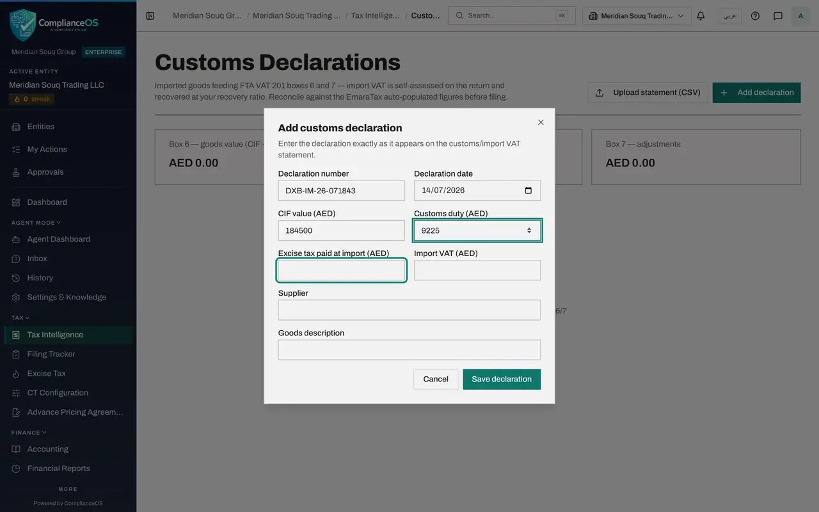Collapse the Agent Mode section

(36, 223)
